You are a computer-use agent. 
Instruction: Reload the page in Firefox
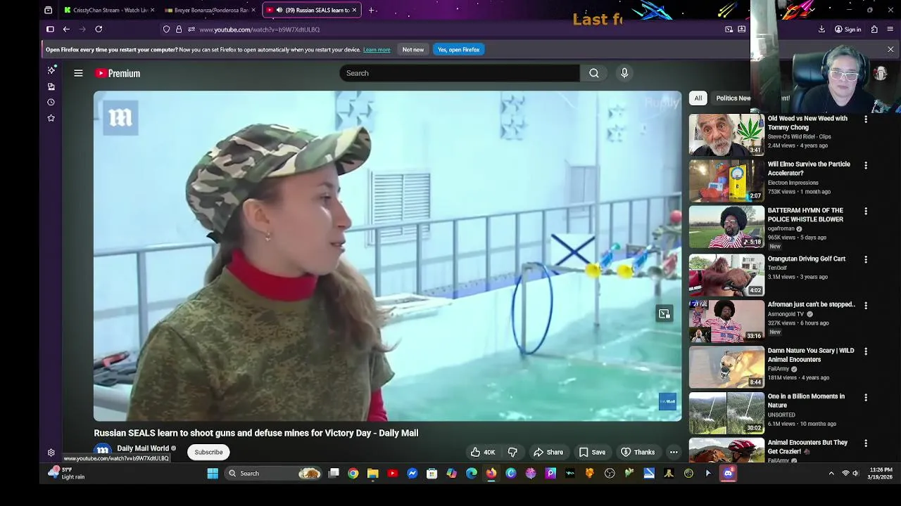[x=99, y=30]
